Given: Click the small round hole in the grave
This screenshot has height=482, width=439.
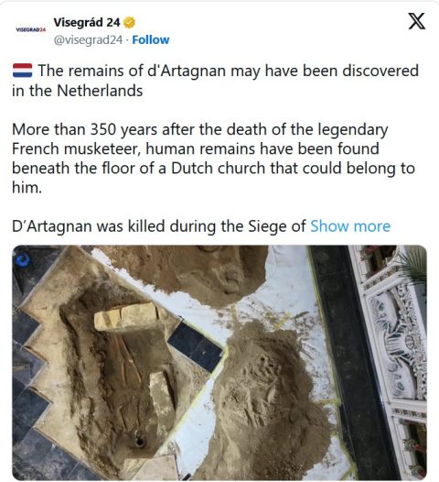Looking at the screenshot, I should click(140, 442).
